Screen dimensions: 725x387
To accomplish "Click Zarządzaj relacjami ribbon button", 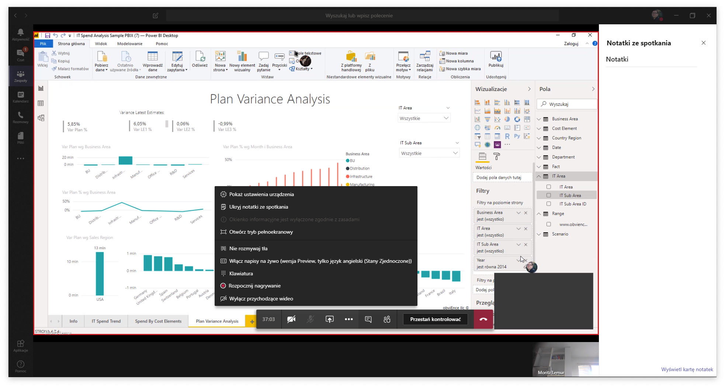I will 425,61.
